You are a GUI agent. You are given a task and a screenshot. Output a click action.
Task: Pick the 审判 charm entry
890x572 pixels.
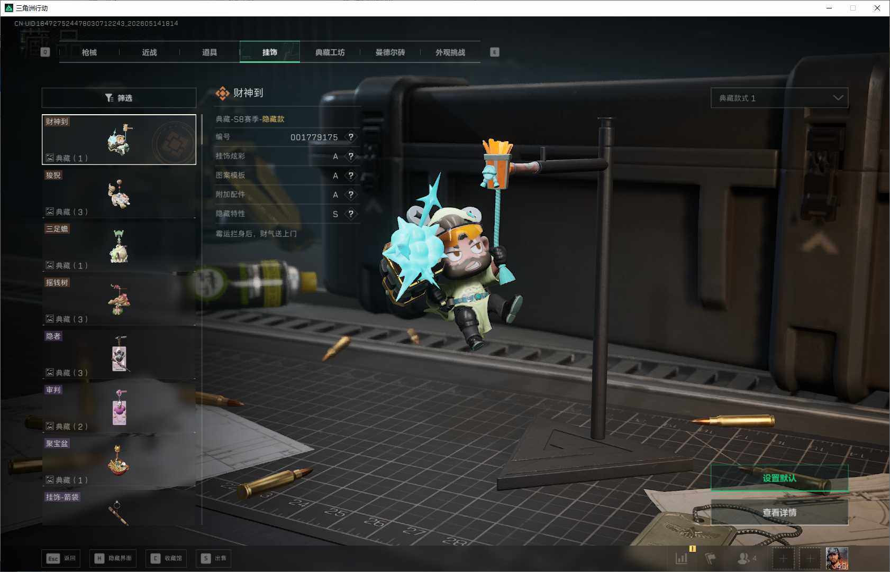coord(119,408)
